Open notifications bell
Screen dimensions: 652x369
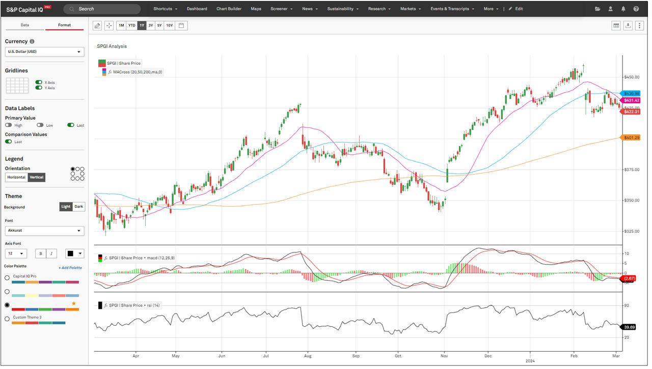[x=623, y=9]
